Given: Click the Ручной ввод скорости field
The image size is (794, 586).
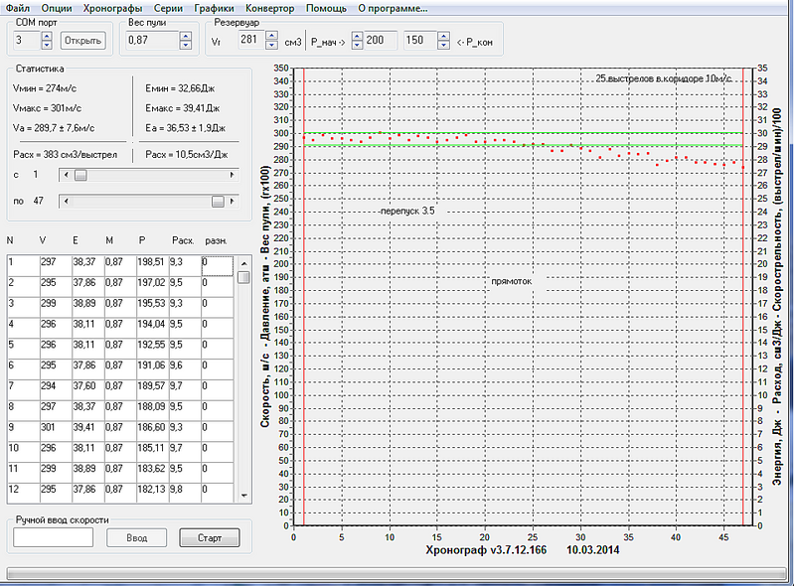Looking at the screenshot, I should [54, 537].
